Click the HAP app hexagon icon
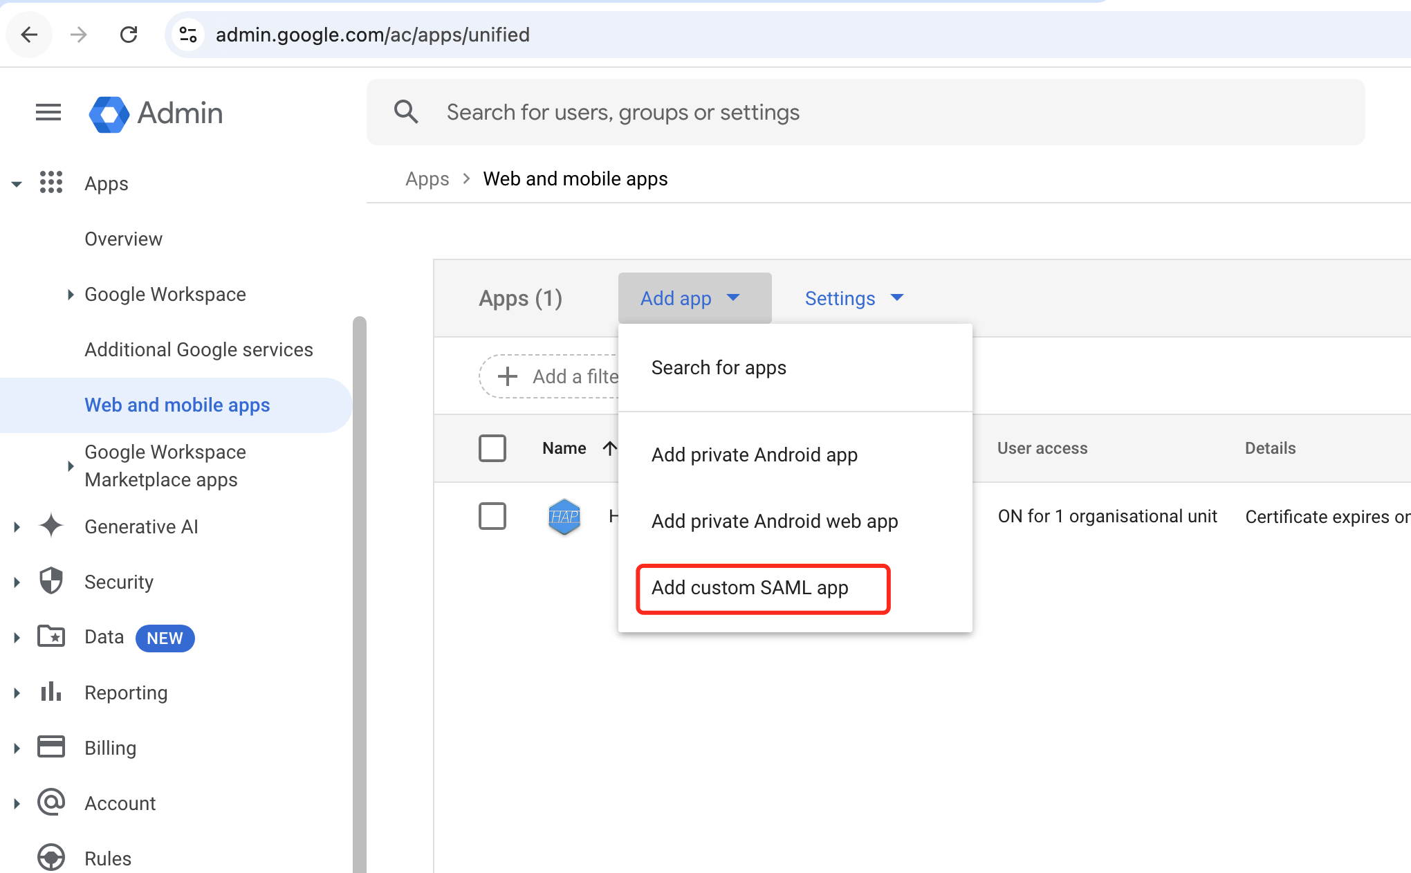Image resolution: width=1411 pixels, height=873 pixels. coord(564,517)
